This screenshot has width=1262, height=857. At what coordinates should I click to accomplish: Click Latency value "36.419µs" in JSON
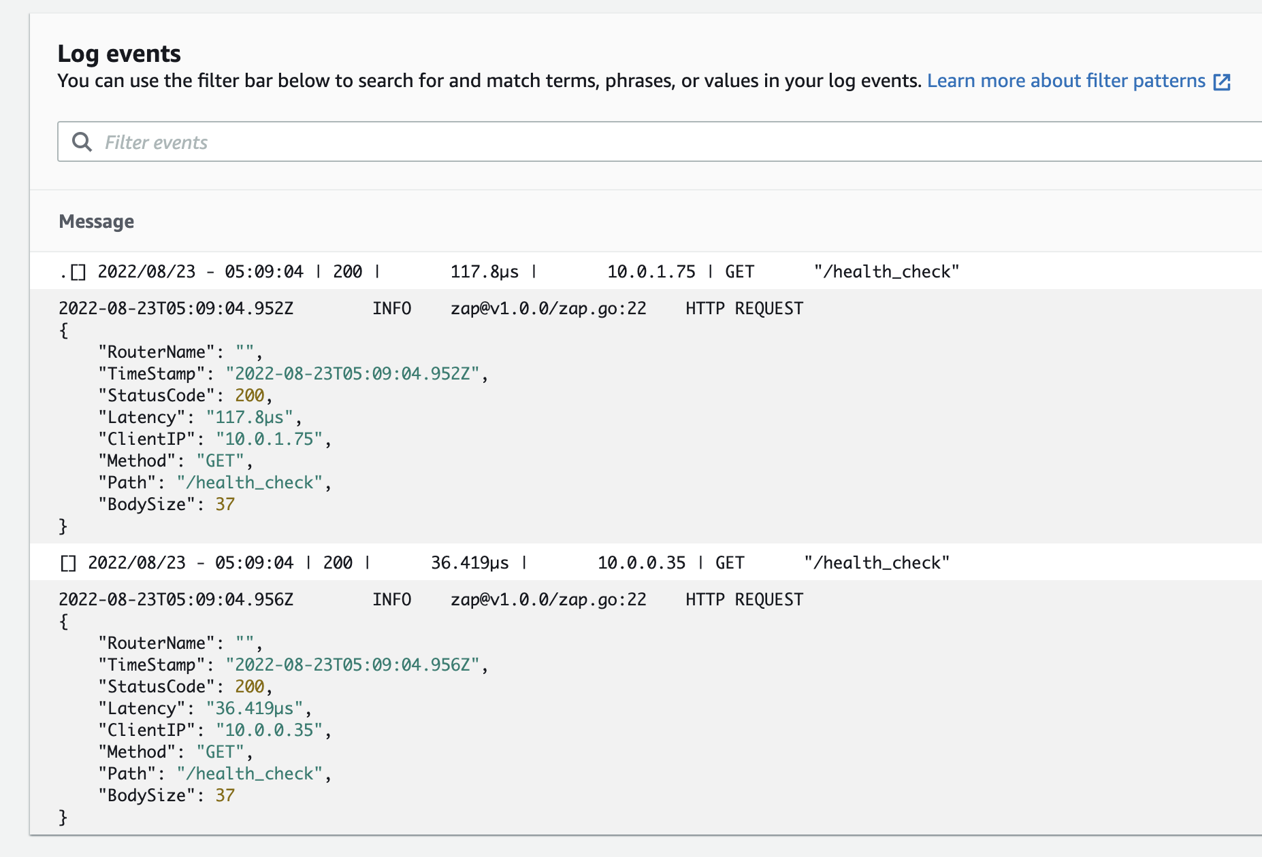(x=255, y=708)
